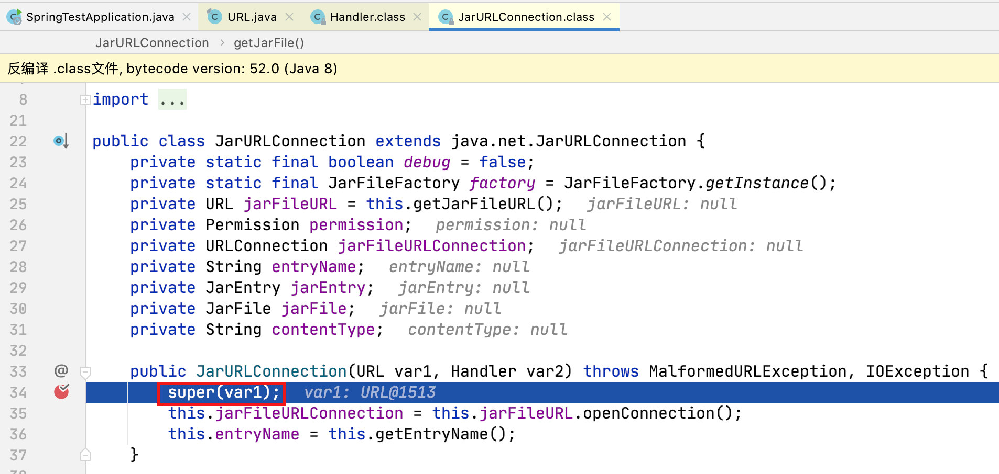The width and height of the screenshot is (999, 474).
Task: Collapse the constructor at line 33
Action: tap(85, 372)
